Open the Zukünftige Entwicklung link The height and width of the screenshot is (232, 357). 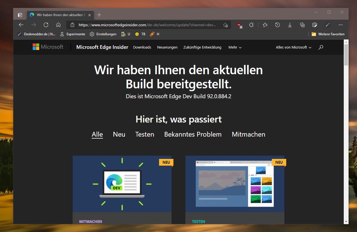coord(202,47)
